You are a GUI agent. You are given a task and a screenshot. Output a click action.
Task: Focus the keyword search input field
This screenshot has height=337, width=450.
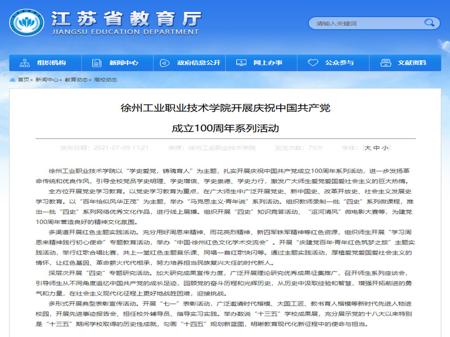click(366, 24)
